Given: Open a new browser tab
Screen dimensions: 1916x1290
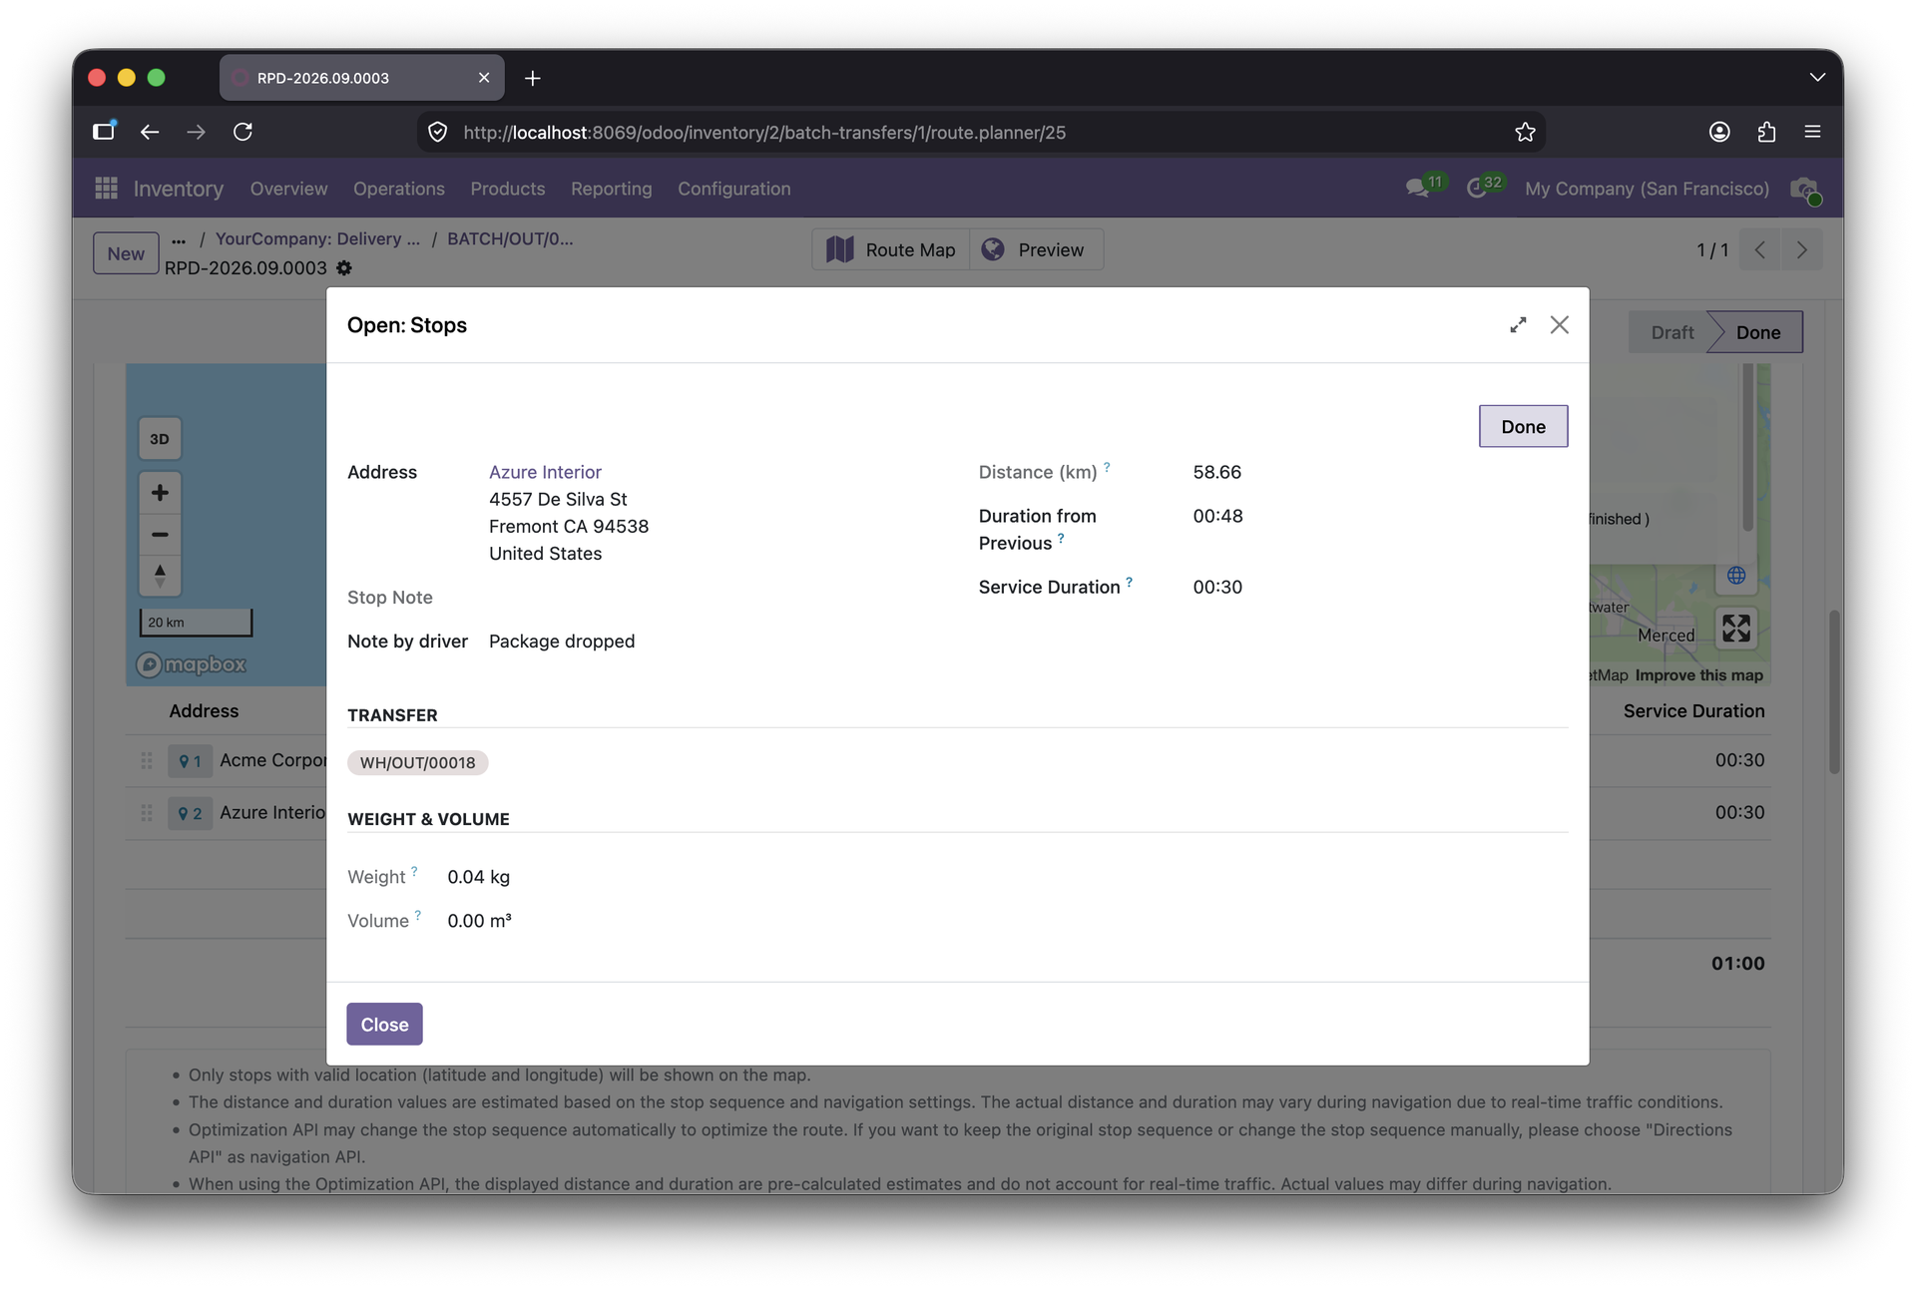Looking at the screenshot, I should click(x=533, y=78).
